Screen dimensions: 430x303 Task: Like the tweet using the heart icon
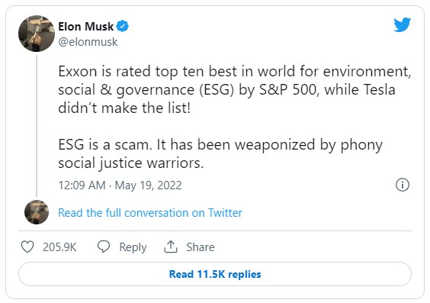pos(27,247)
